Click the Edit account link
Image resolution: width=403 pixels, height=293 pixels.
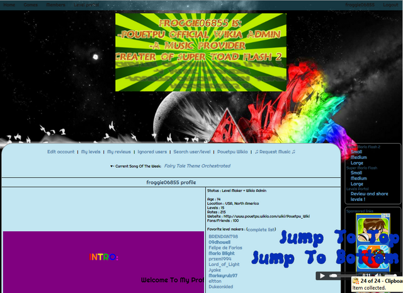pos(60,152)
